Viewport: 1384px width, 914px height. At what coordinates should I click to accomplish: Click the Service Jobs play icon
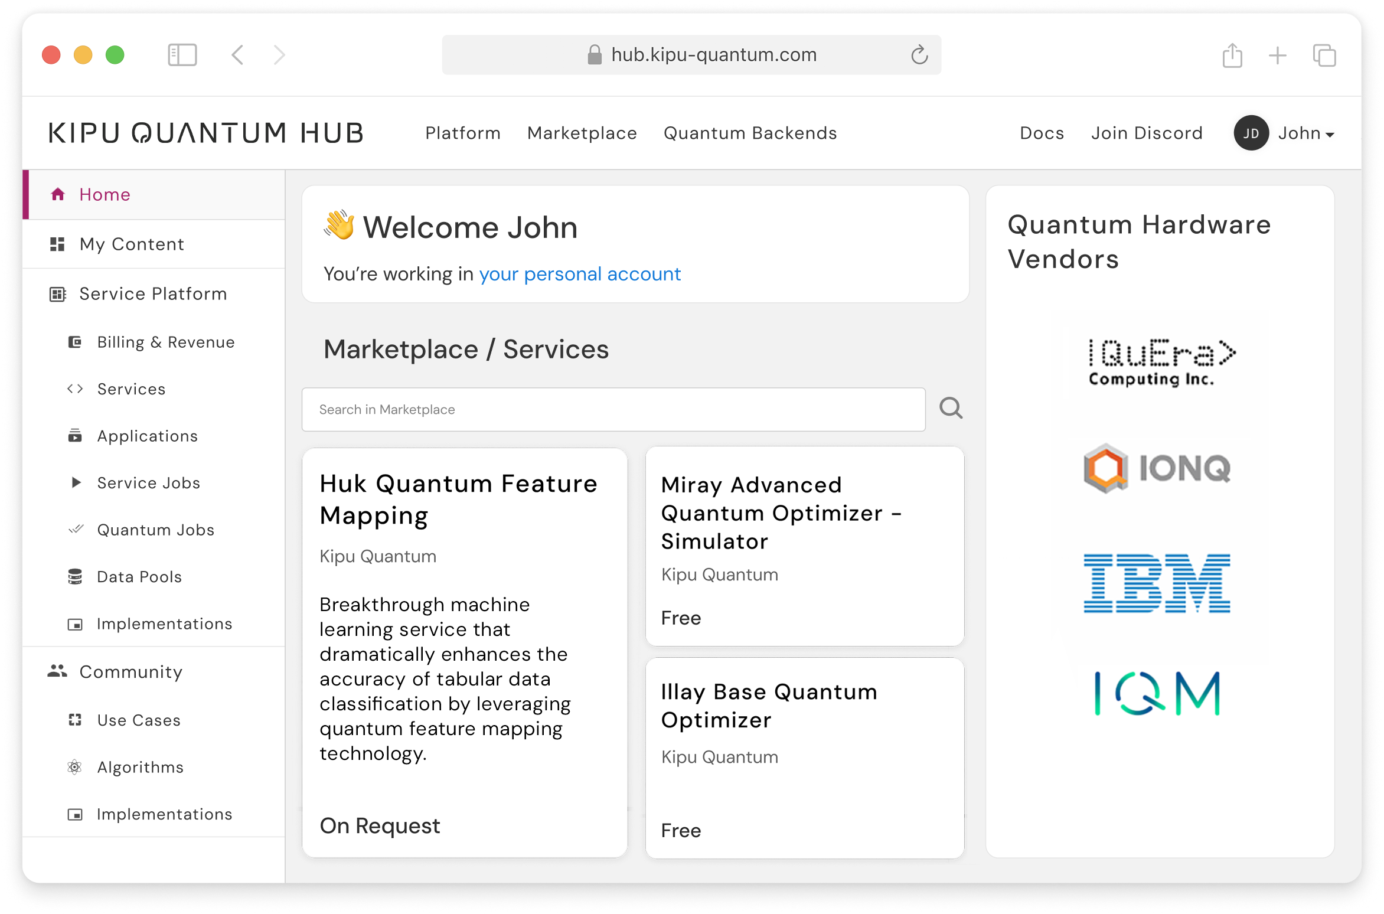[76, 482]
